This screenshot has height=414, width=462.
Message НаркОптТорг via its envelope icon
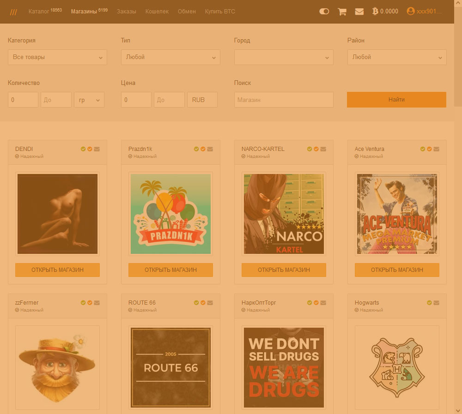coord(323,303)
